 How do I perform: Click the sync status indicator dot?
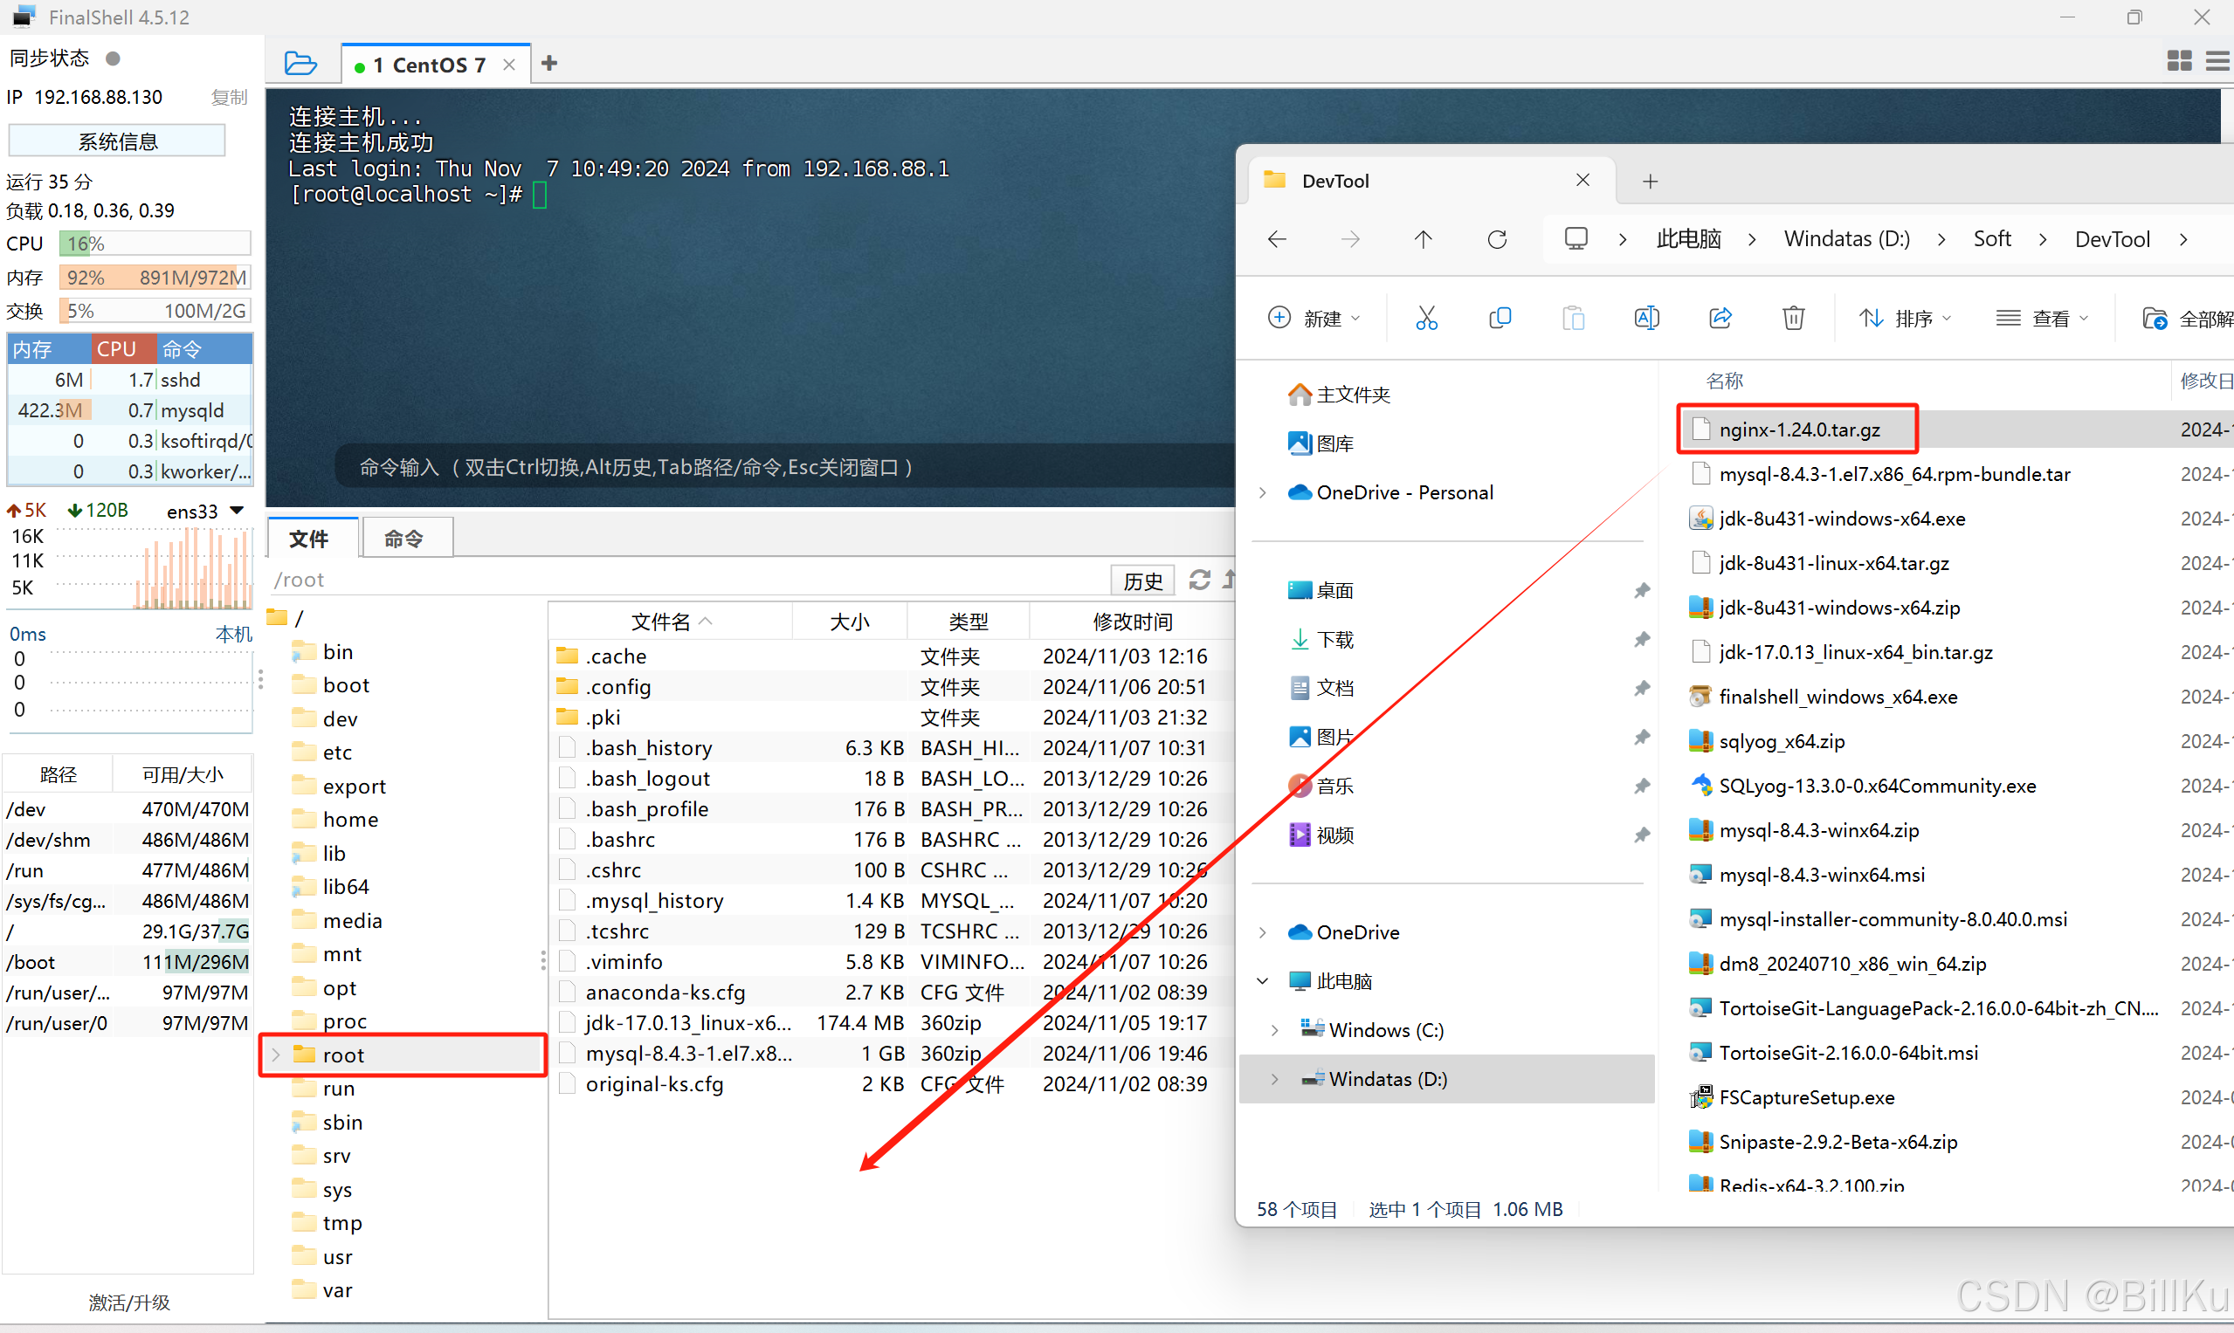pyautogui.click(x=114, y=58)
